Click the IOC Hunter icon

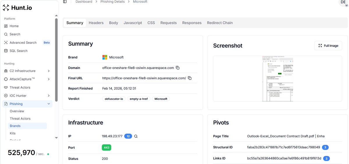click(6, 95)
